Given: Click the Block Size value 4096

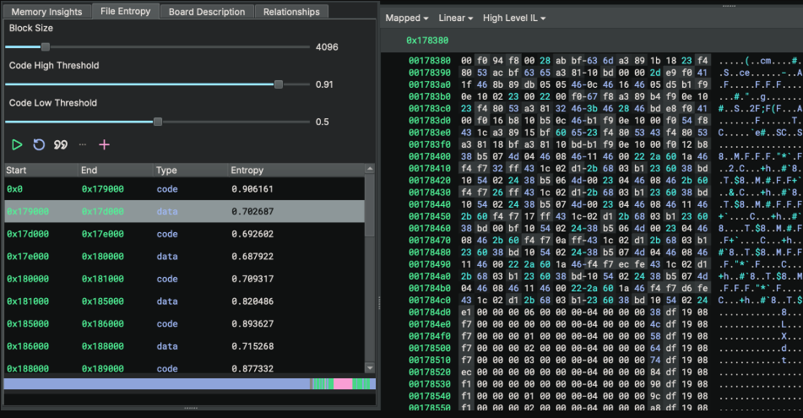Looking at the screenshot, I should click(327, 47).
